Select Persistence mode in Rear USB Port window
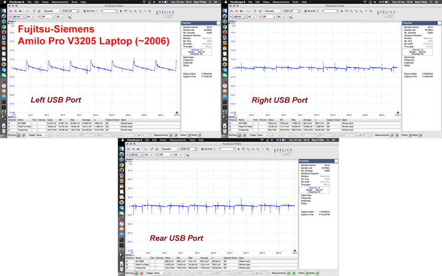The image size is (442, 276). [133, 149]
